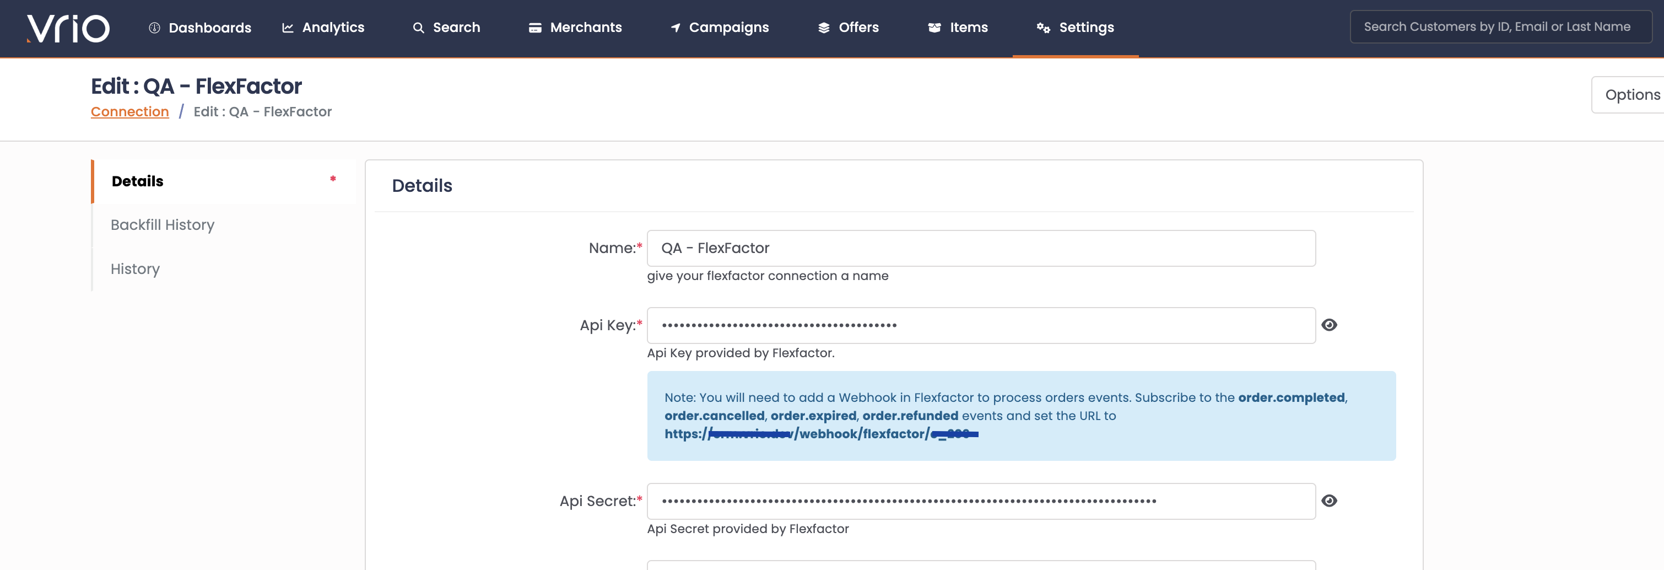Screen dimensions: 1664x570
Task: Focus the Api Secret field
Action: coord(981,501)
